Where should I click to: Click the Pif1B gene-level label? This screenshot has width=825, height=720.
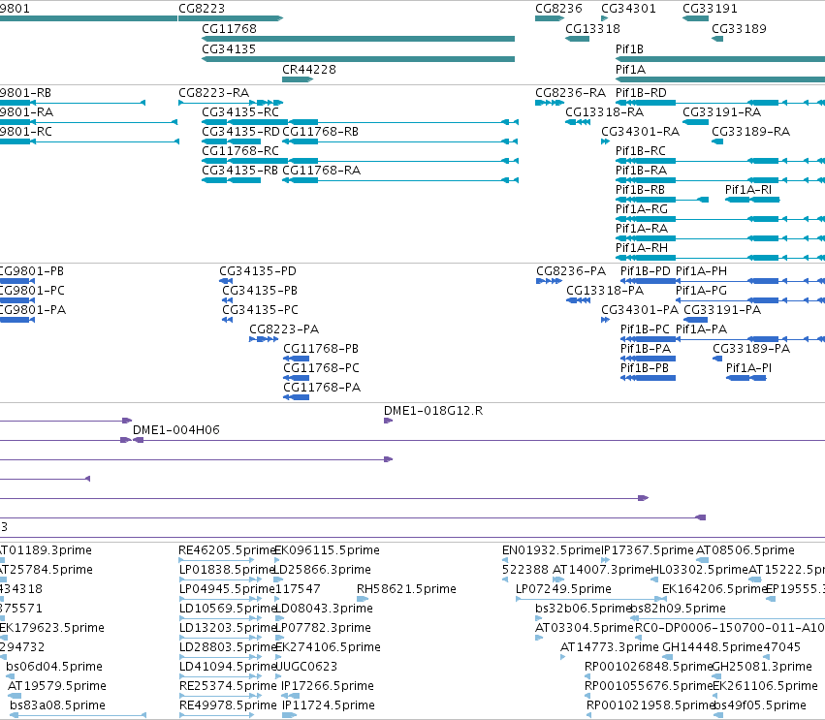629,49
